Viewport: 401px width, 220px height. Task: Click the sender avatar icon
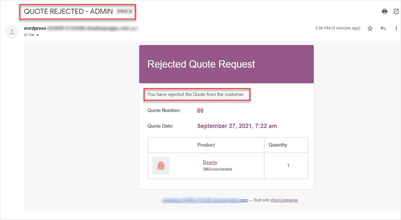tap(12, 32)
